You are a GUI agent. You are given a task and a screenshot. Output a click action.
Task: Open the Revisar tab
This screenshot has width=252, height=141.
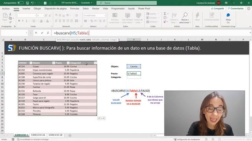pos(96,9)
